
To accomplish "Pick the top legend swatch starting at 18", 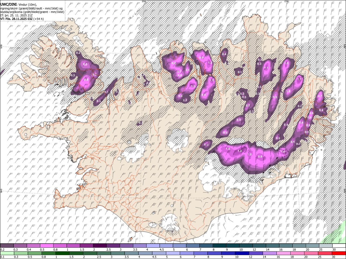I will tap(300, 246).
